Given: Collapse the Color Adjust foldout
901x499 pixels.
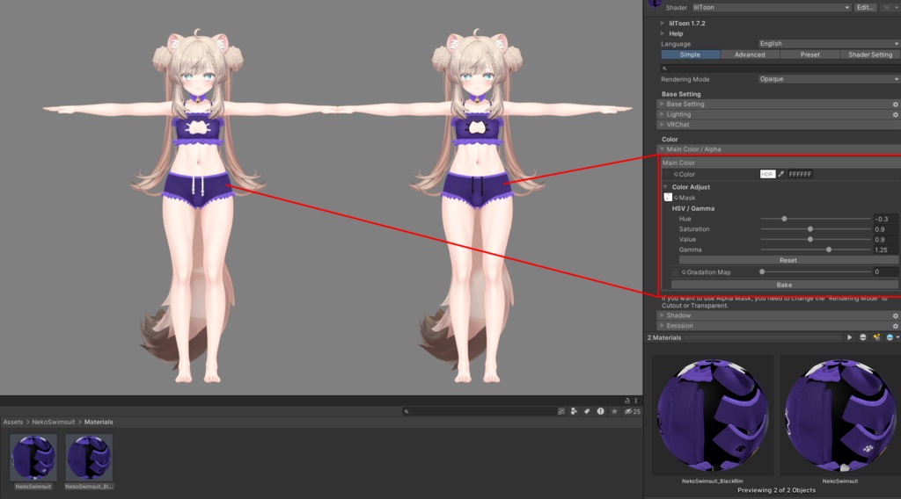Looking at the screenshot, I should click(666, 187).
